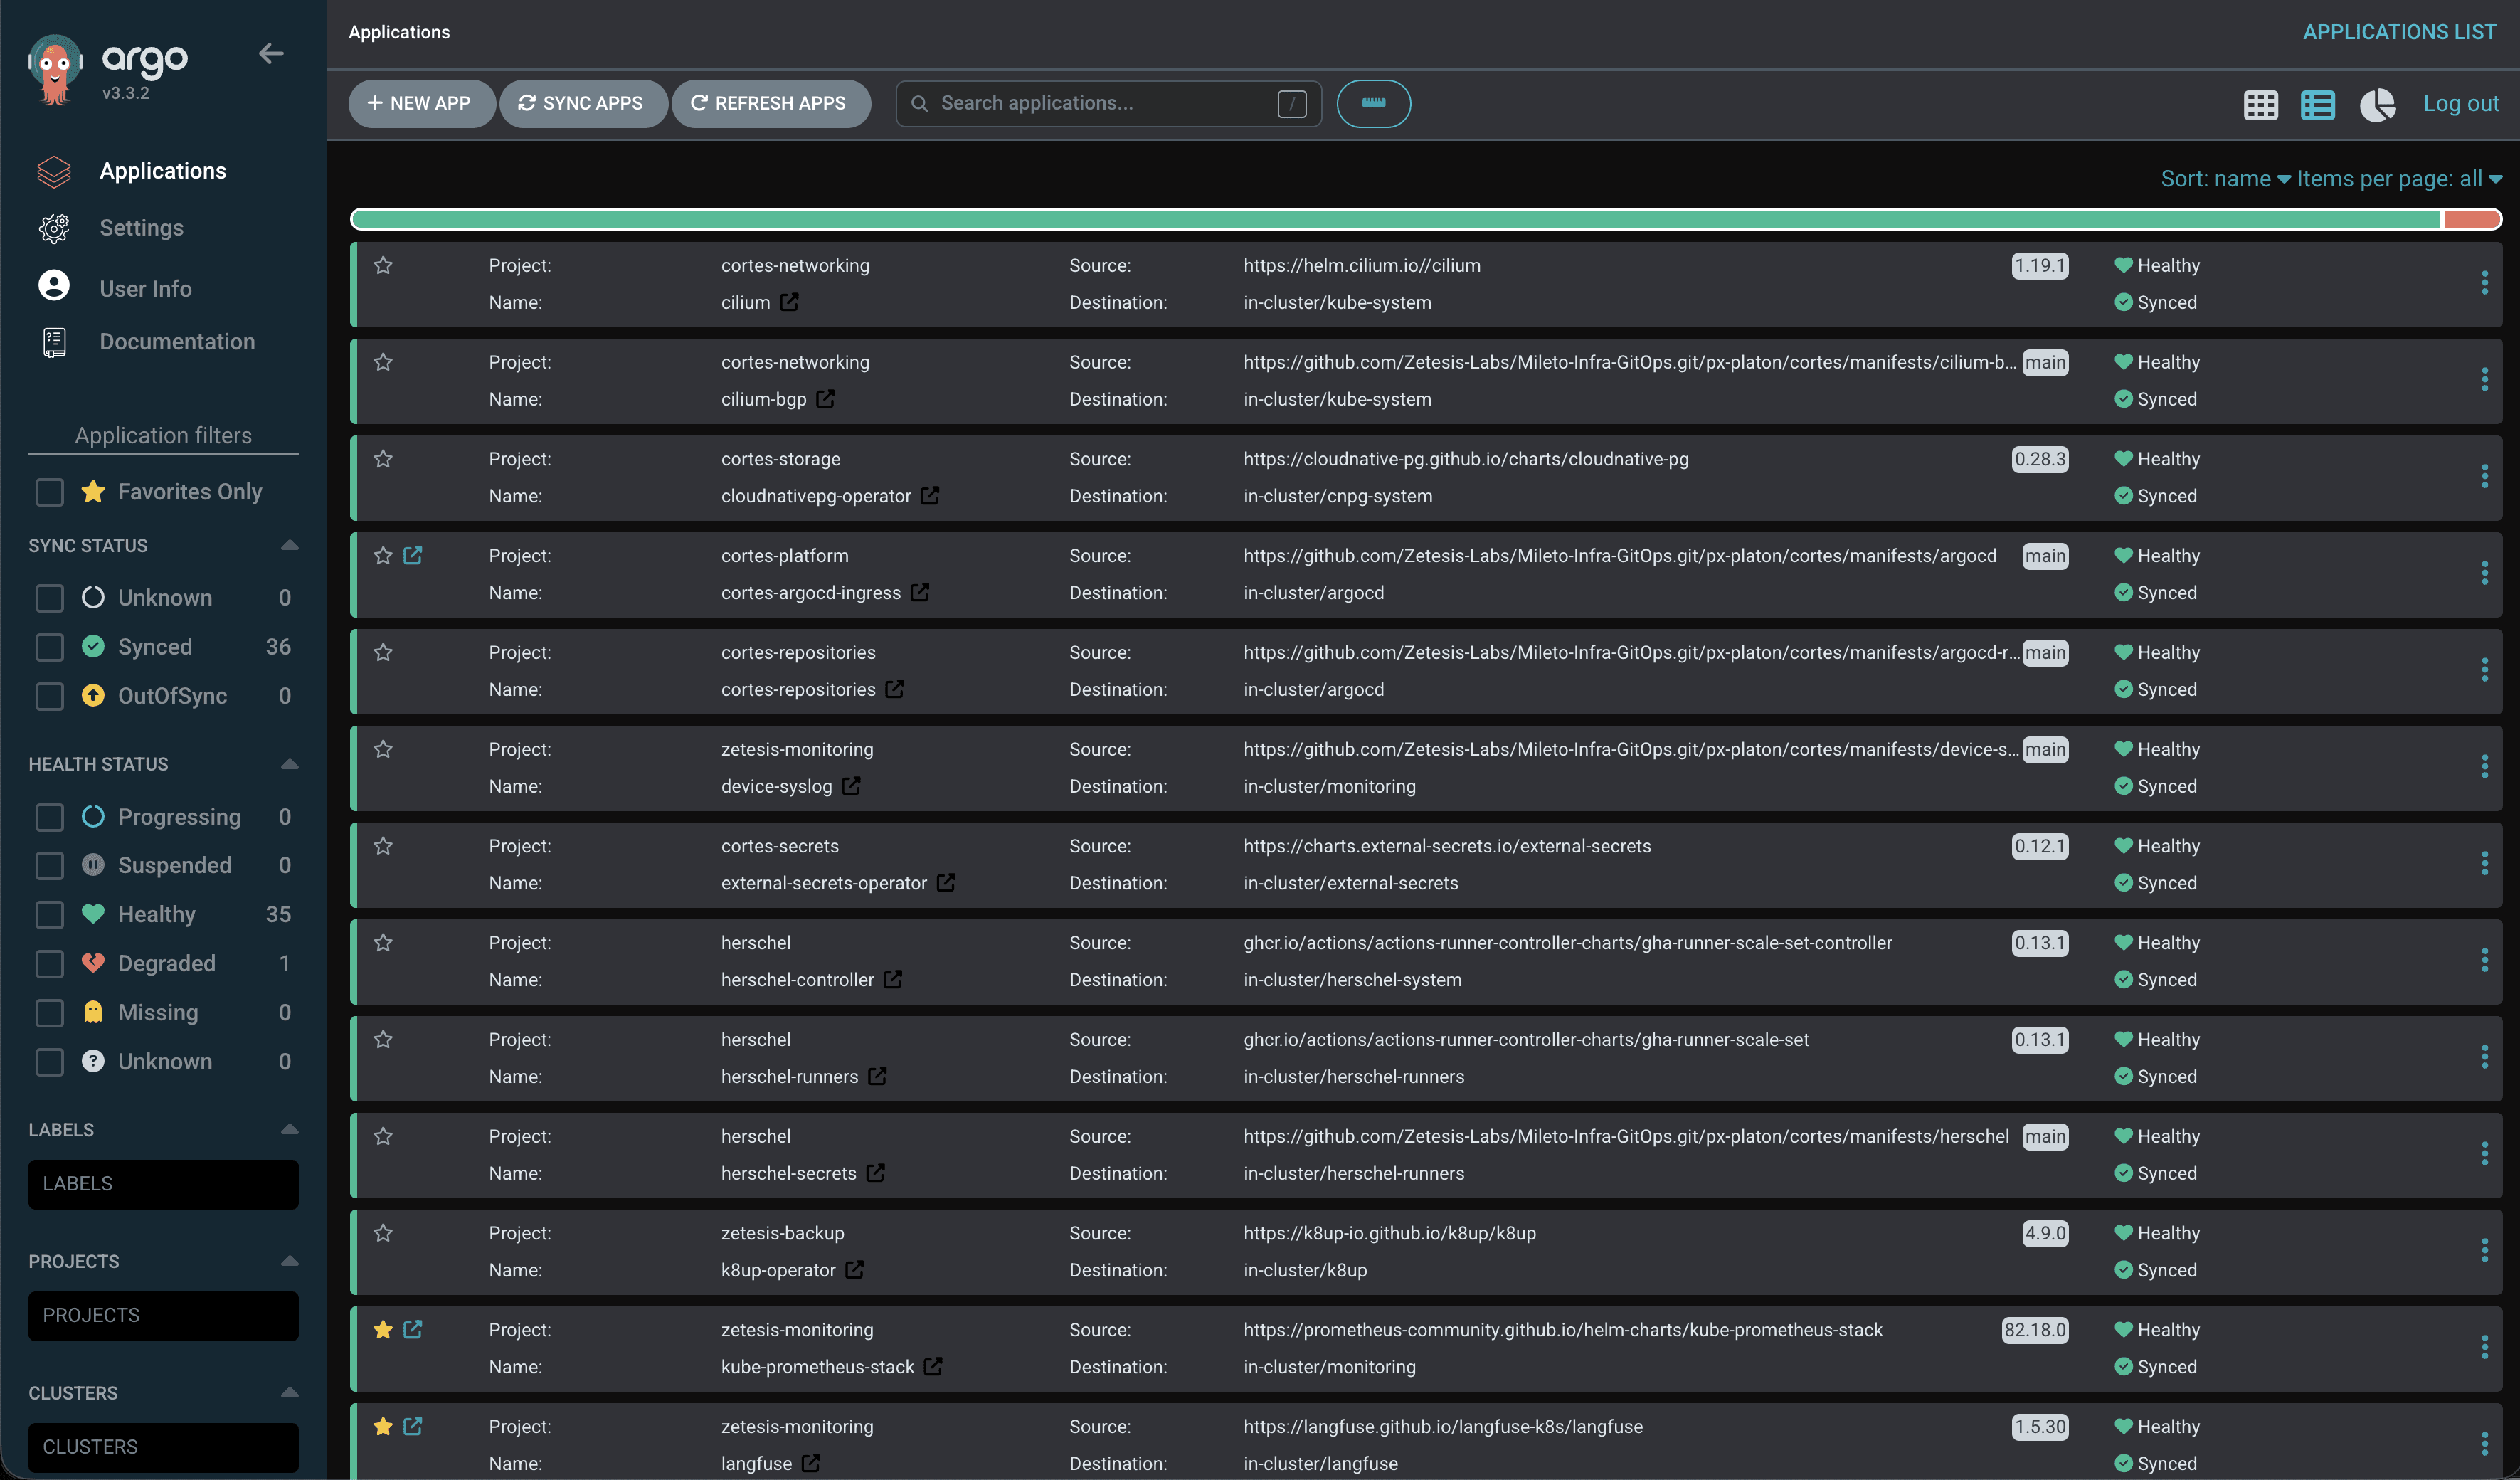Check the Suspended health filter
Viewport: 2520px width, 1480px height.
coord(49,865)
